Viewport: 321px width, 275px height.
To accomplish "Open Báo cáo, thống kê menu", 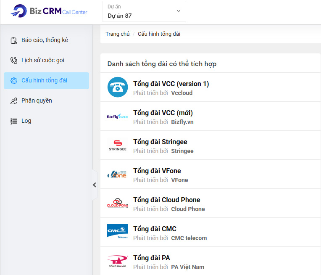I will tap(45, 40).
